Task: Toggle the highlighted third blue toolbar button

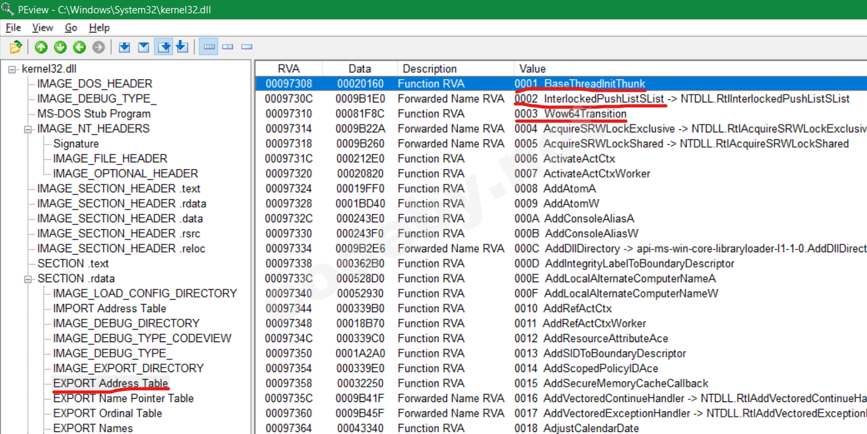Action: point(163,47)
